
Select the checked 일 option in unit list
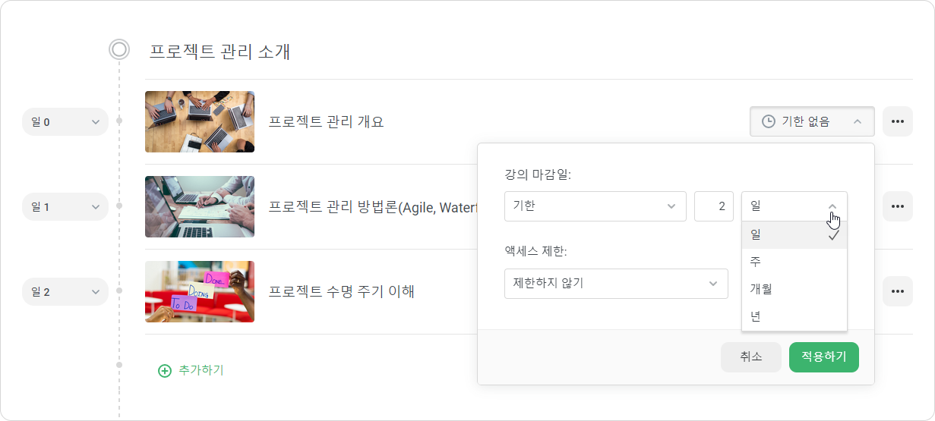pyautogui.click(x=794, y=235)
